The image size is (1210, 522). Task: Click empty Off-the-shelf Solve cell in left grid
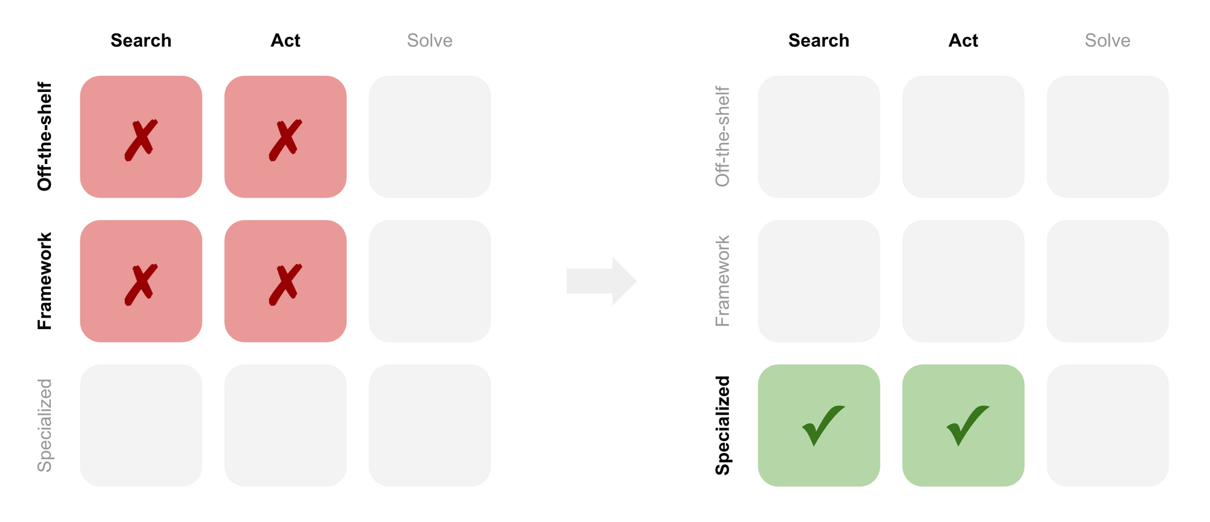click(430, 137)
